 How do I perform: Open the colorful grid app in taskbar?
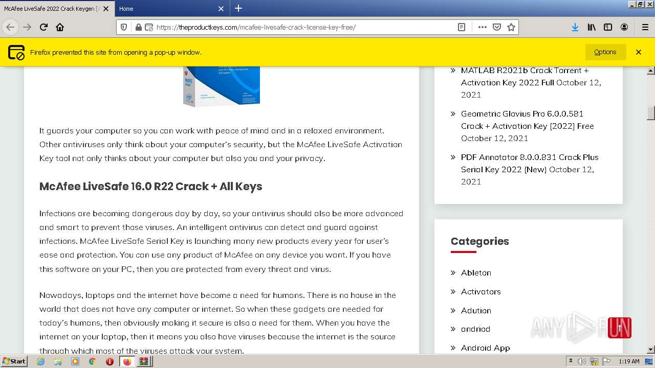pos(144,361)
